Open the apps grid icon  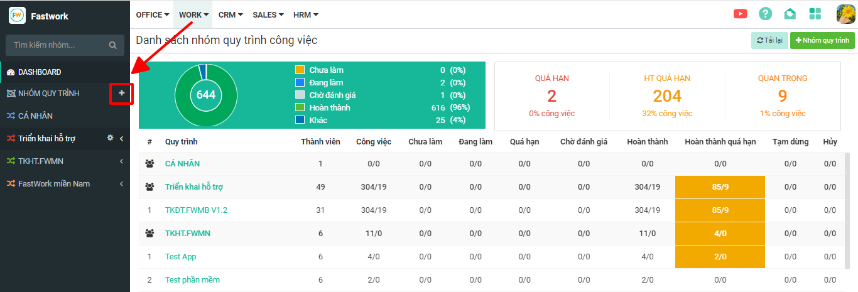815,14
